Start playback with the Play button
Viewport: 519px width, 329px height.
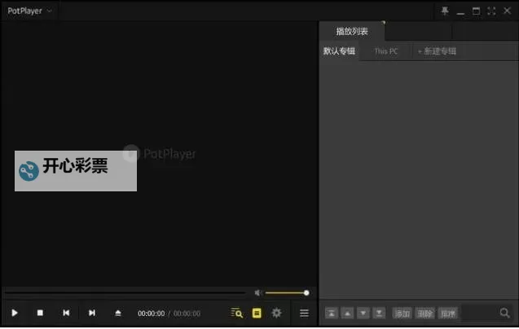15,313
